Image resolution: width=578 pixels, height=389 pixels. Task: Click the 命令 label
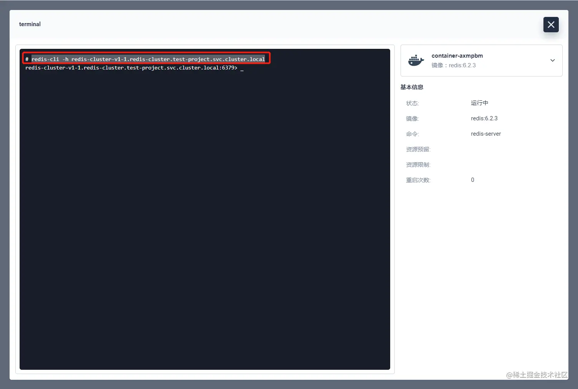click(x=412, y=134)
